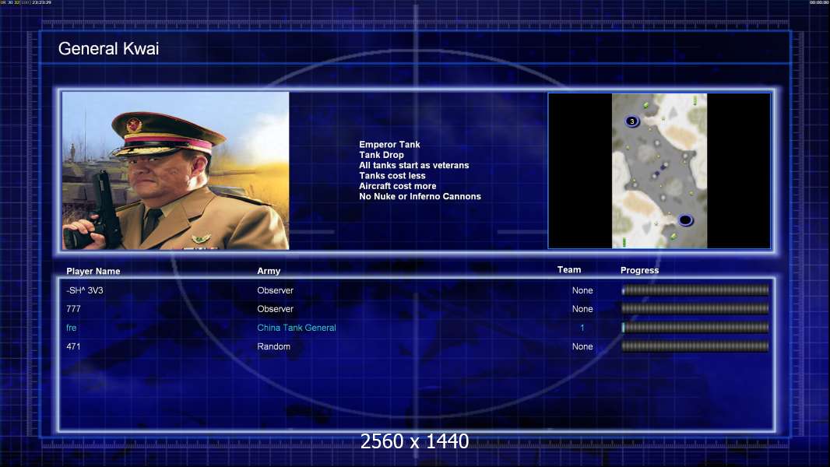The height and width of the screenshot is (467, 830).
Task: Click the General Kwai title text
Action: tap(108, 49)
